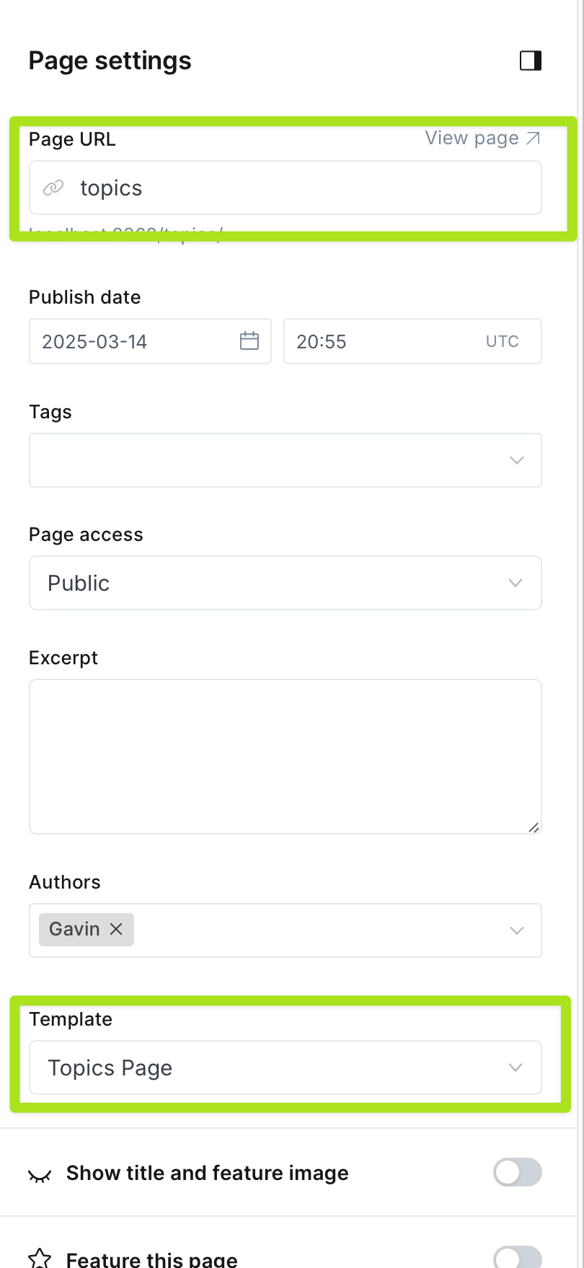584x1268 pixels.
Task: Open the View page link
Action: click(x=472, y=138)
